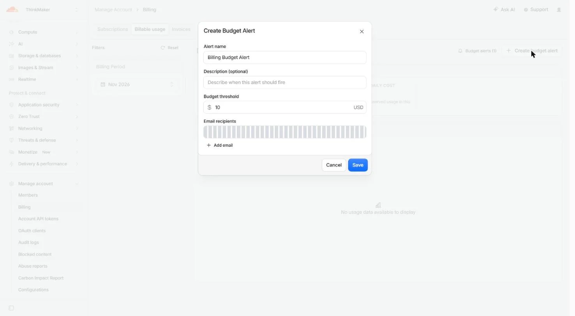Save the budget alert
Viewport: 575px width, 316px height.
[358, 165]
